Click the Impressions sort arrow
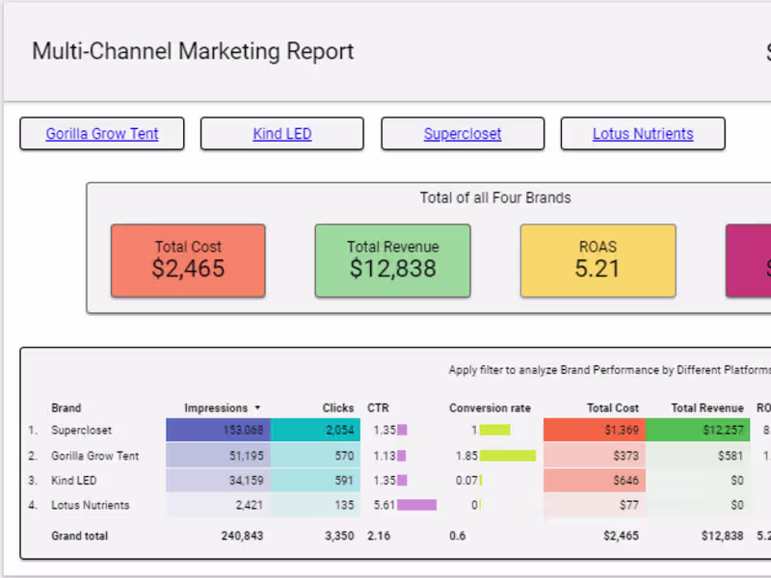 click(257, 407)
